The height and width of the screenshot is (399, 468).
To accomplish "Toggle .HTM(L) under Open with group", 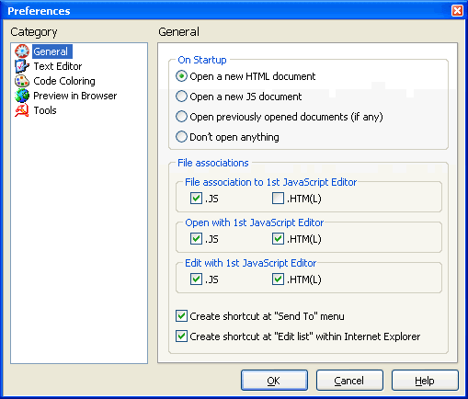I will (x=278, y=239).
